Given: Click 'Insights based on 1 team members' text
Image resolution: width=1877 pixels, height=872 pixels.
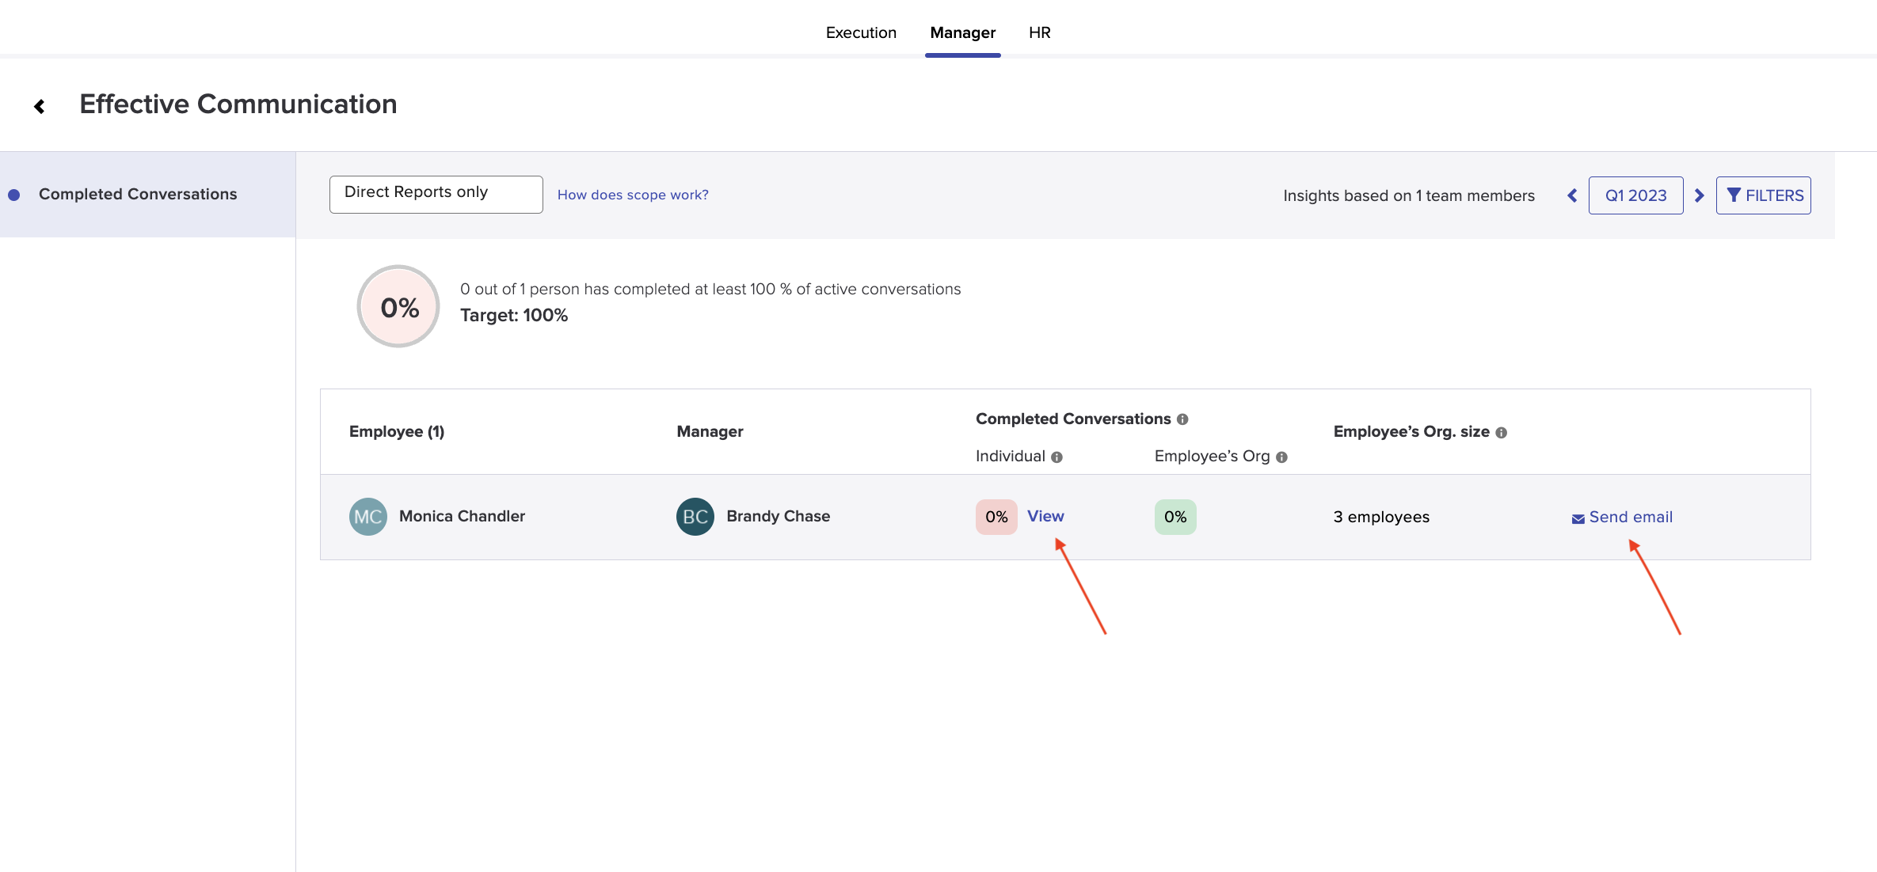Looking at the screenshot, I should tap(1409, 195).
